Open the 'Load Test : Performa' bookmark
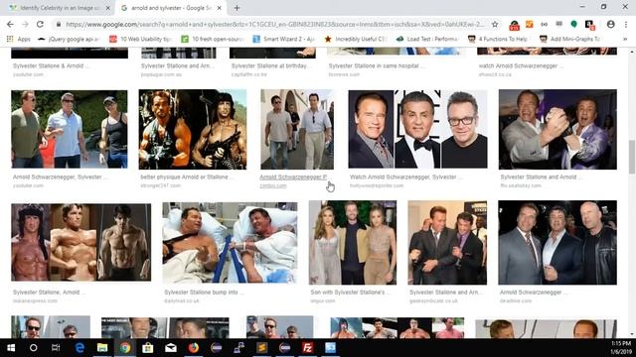636x357 pixels. coord(427,39)
